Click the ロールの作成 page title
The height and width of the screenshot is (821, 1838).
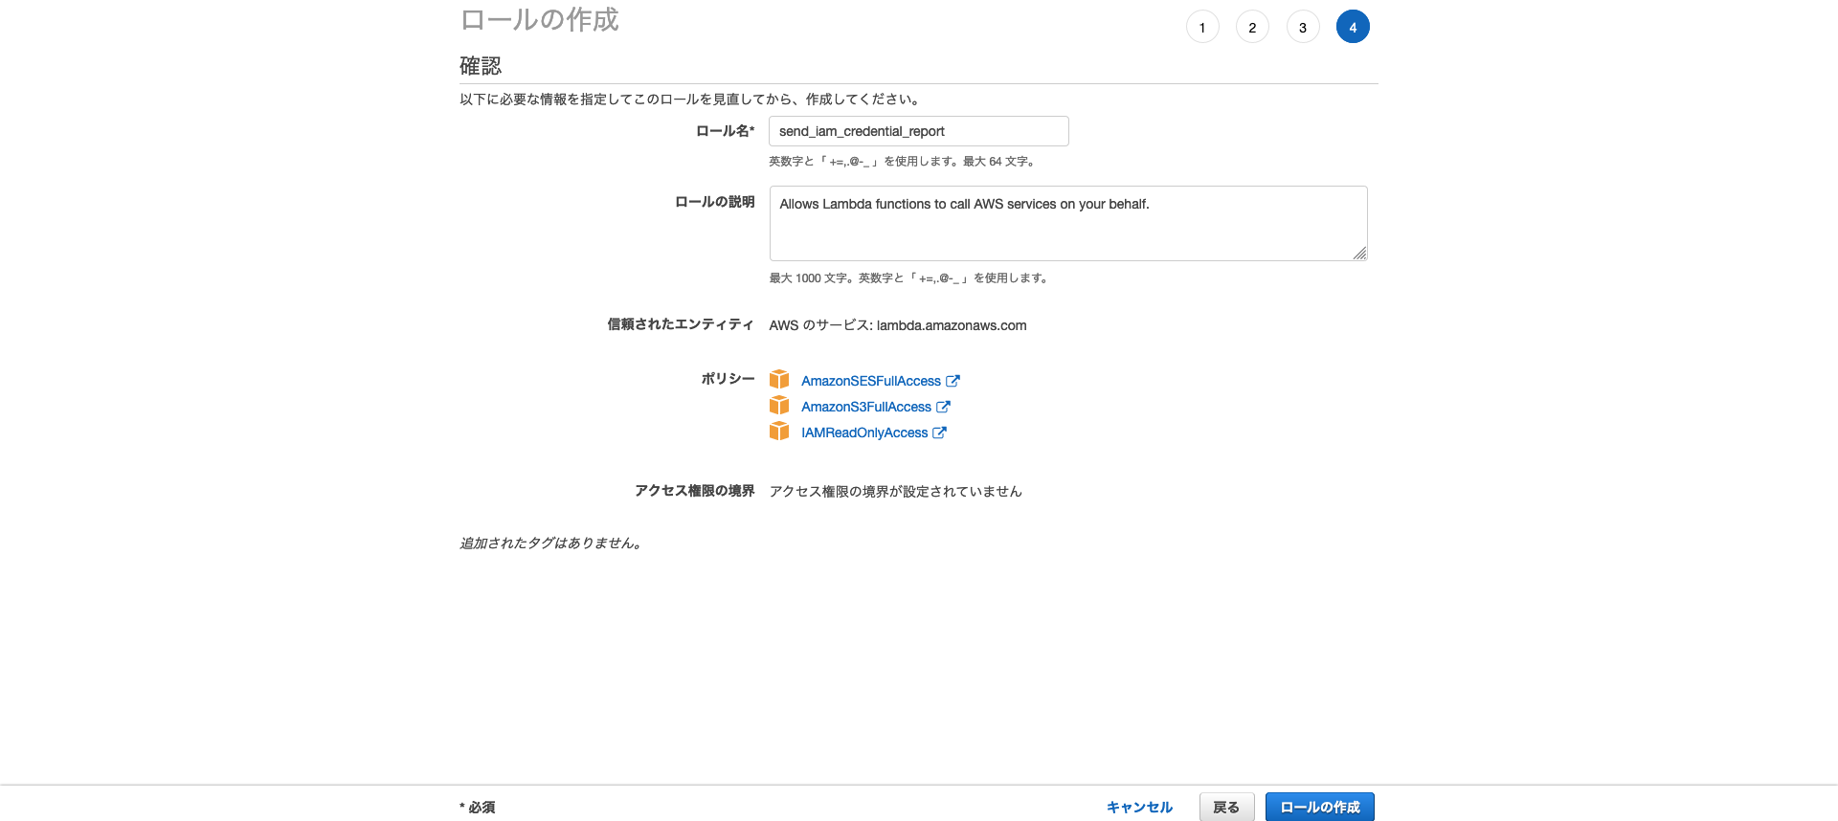pyautogui.click(x=539, y=19)
